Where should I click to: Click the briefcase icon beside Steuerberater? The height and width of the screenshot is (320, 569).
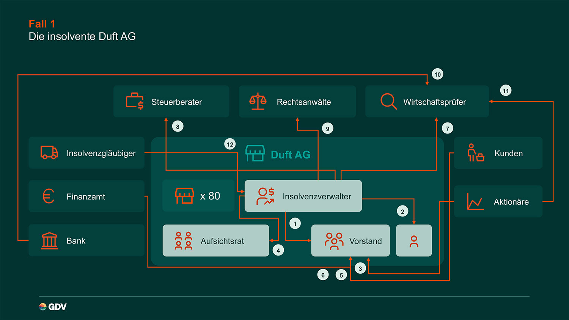(135, 101)
